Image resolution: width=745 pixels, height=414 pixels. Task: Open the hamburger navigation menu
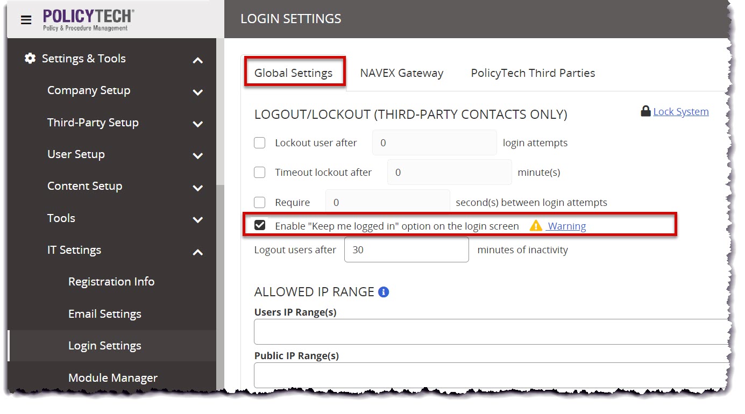(x=26, y=19)
